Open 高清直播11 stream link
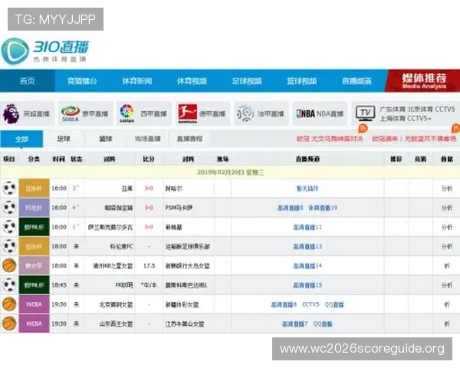The height and width of the screenshot is (368, 460). point(307,227)
